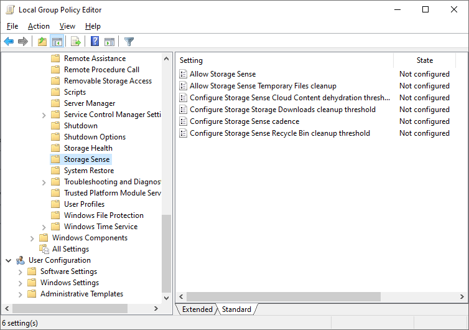This screenshot has width=469, height=330.
Task: Open the Help menu
Action: pos(93,26)
